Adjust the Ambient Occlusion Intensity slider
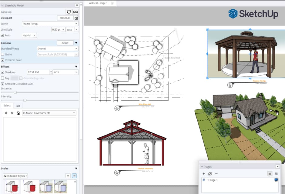Screen dimensions: 285x194 (x=25, y=100)
